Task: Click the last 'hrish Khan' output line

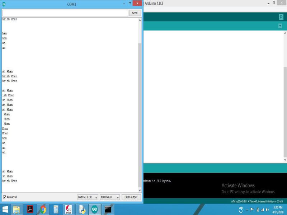Action: point(10,181)
